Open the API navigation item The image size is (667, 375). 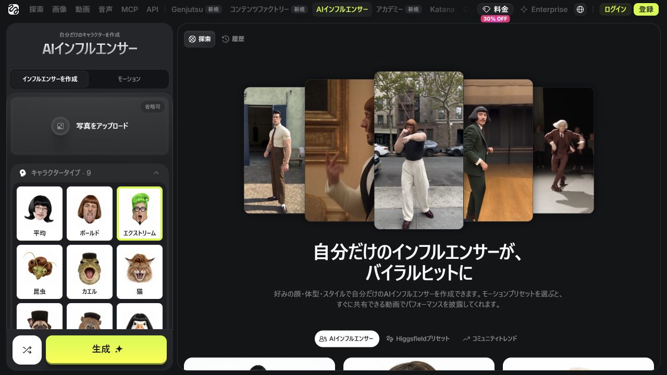153,9
